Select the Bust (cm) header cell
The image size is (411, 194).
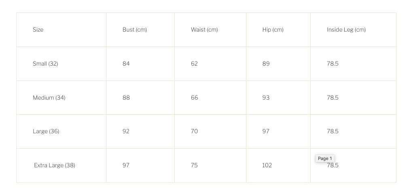click(x=135, y=30)
